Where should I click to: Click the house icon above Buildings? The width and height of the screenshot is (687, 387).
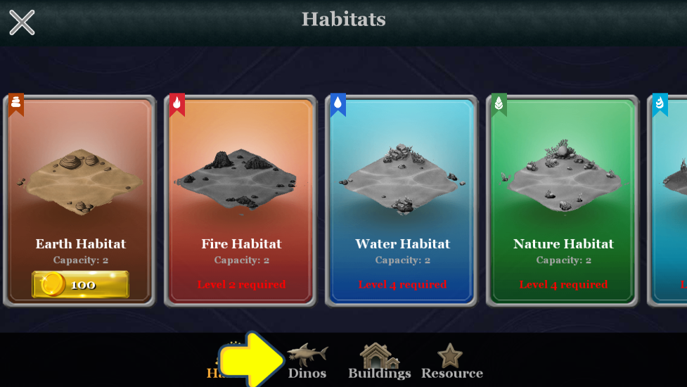(x=380, y=355)
